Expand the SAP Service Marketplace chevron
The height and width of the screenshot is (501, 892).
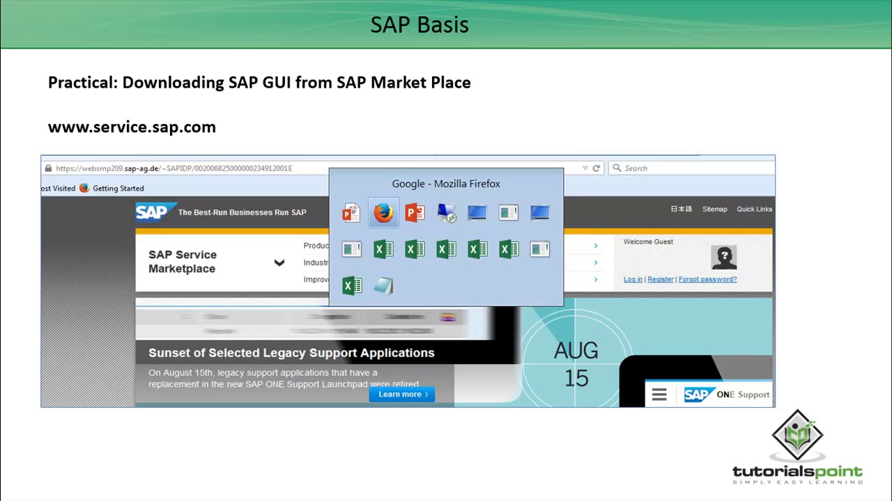(x=279, y=262)
